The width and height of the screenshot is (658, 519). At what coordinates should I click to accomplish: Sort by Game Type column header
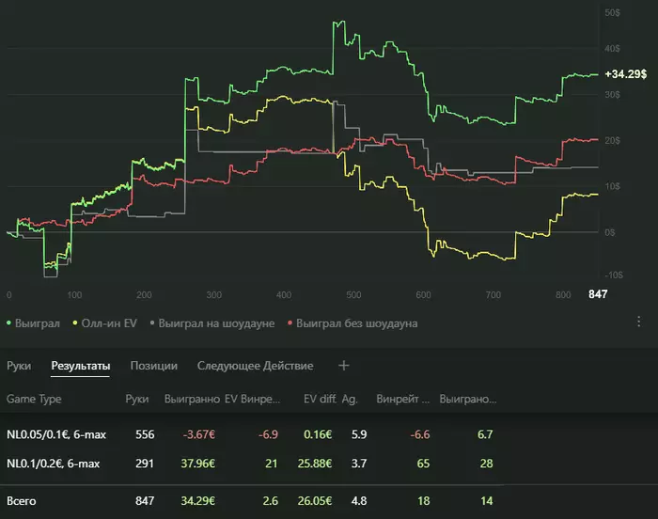(33, 399)
